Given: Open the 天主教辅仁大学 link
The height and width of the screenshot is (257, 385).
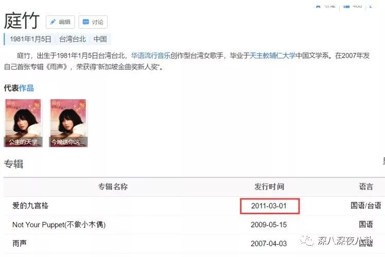Looking at the screenshot, I should [273, 56].
